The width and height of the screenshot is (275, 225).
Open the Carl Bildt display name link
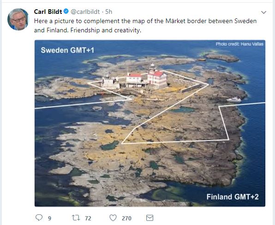pos(48,12)
